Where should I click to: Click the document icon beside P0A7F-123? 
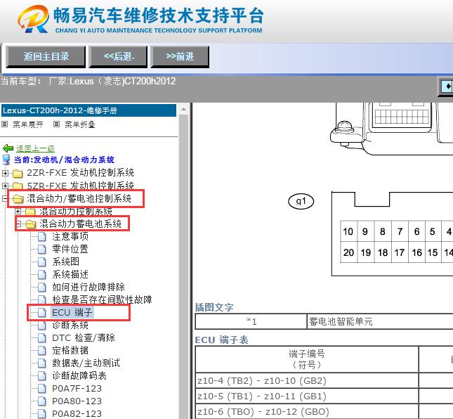tap(42, 389)
